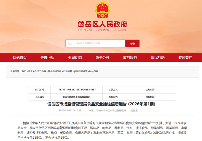This screenshot has width=202, height=141.
Task: Go to 食品药品监管 breadcrumb link
Action: point(81,71)
